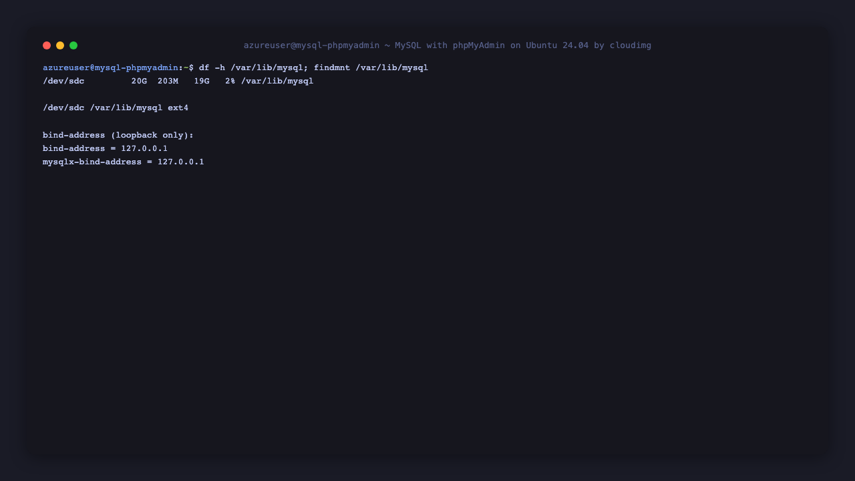
Task: Click '/var/lib/mysql' mount path in df row
Action: 277,82
